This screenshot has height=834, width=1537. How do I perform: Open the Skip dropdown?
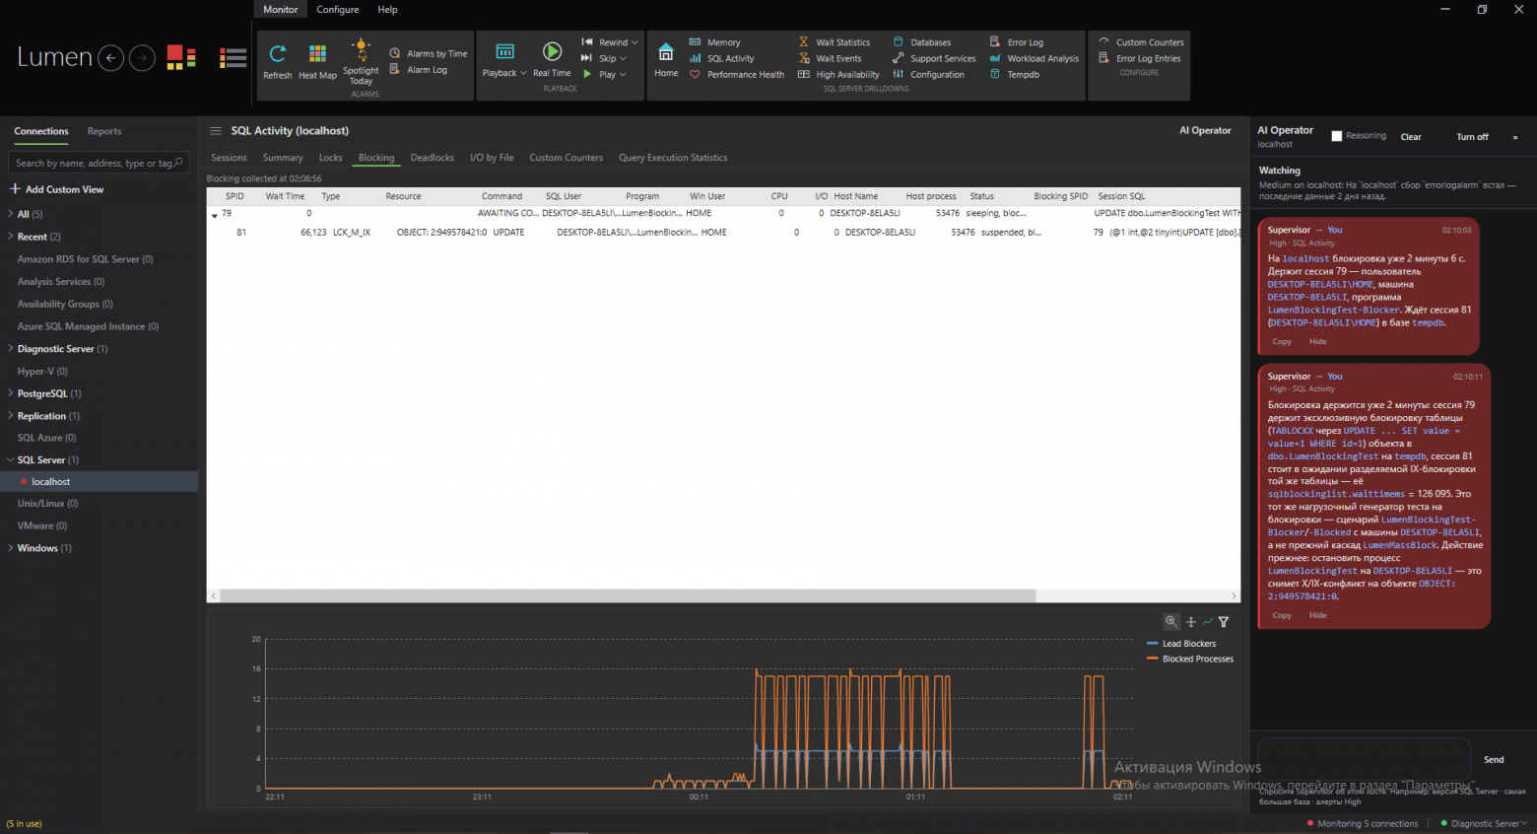coord(604,58)
